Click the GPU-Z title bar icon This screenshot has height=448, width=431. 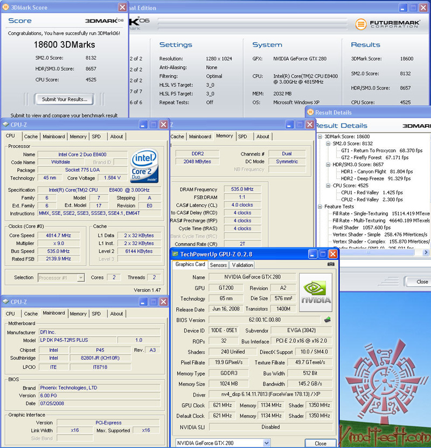175,254
